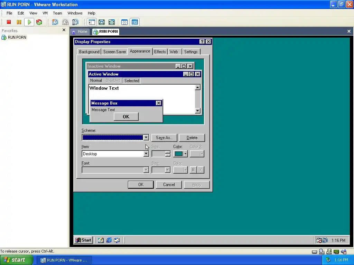
Task: Click the preview window scrollbar down arrow
Action: pos(198,110)
